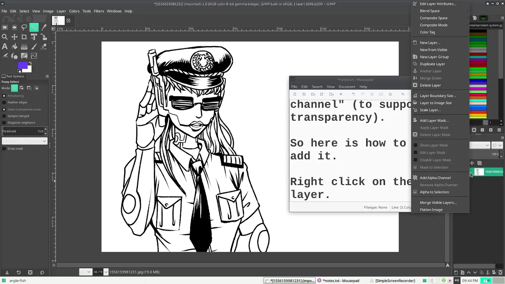
Task: Click the white background color swatch
Action: pyautogui.click(x=28, y=70)
